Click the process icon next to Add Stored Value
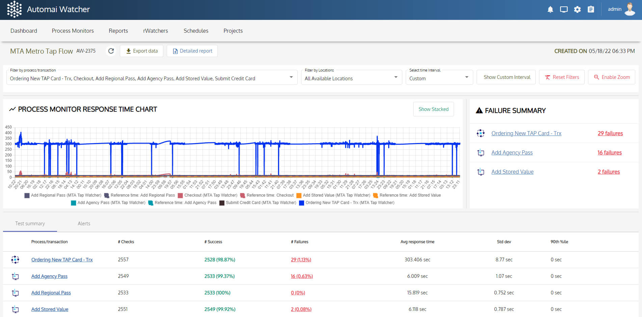This screenshot has width=642, height=317. (15, 309)
